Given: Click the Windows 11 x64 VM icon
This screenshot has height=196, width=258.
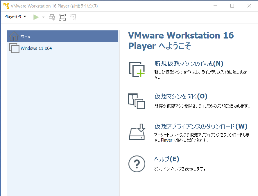Looking at the screenshot, I should click(x=14, y=48).
